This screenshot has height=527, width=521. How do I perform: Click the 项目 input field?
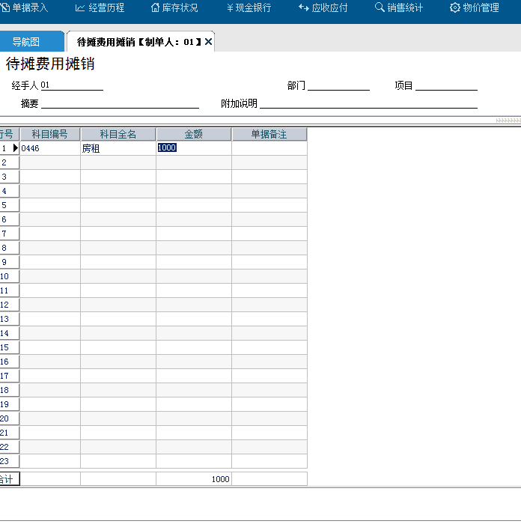pos(446,85)
